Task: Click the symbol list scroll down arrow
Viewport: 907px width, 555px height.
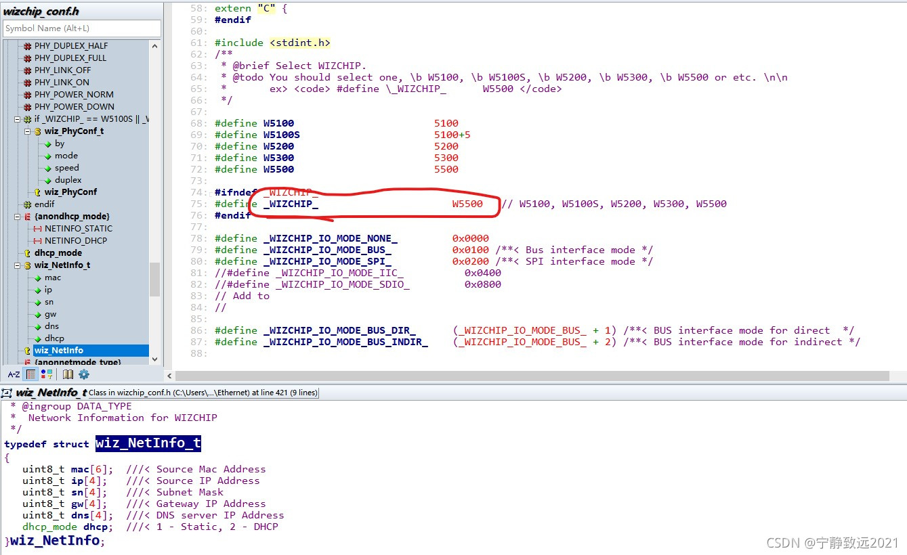Action: point(154,359)
